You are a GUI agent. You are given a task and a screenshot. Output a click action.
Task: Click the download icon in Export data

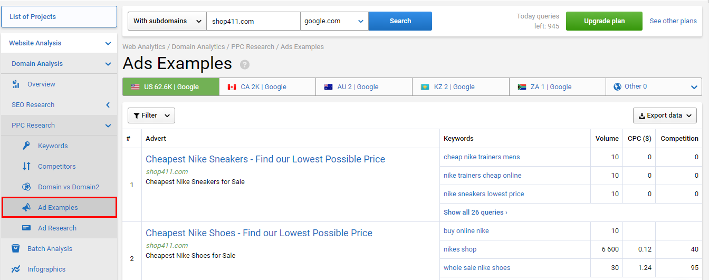642,115
